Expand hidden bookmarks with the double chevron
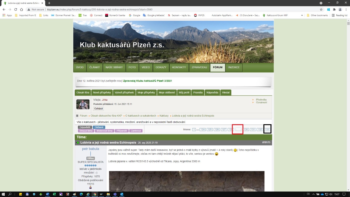The height and width of the screenshot is (197, 350). pos(302,15)
